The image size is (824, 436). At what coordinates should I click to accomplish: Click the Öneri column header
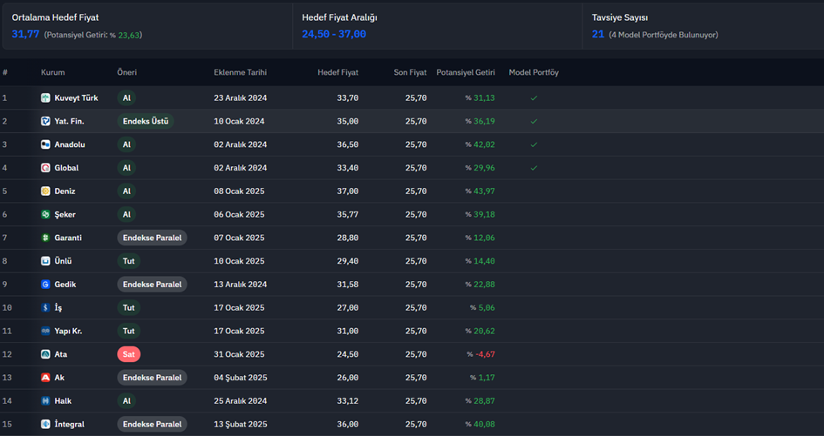[x=126, y=72]
